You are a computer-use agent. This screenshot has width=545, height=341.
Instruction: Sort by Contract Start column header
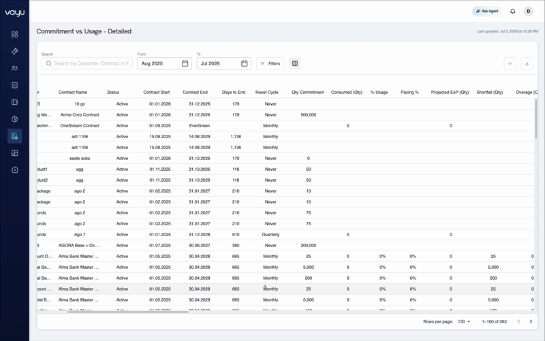157,93
